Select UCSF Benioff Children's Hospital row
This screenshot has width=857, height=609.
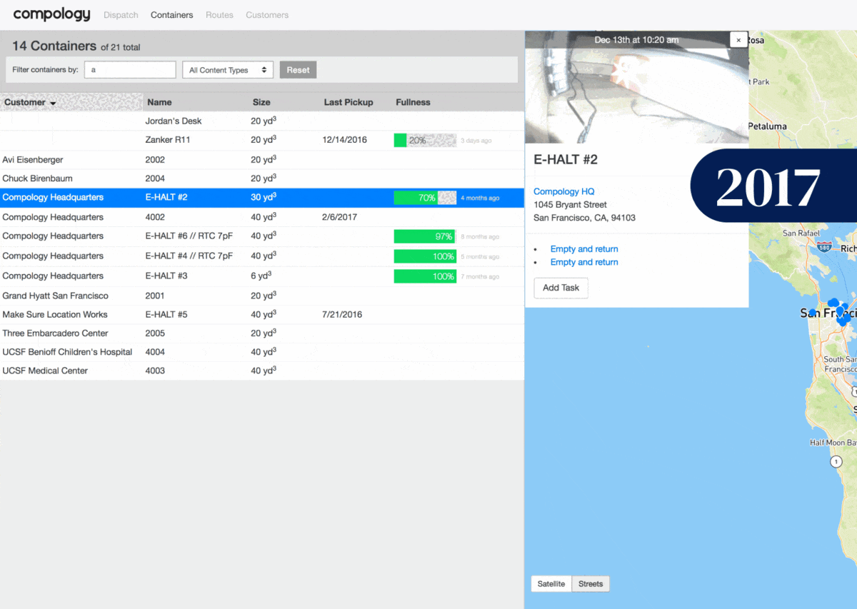click(262, 352)
